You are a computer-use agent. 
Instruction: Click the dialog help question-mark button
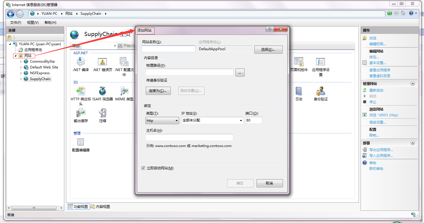[270, 29]
